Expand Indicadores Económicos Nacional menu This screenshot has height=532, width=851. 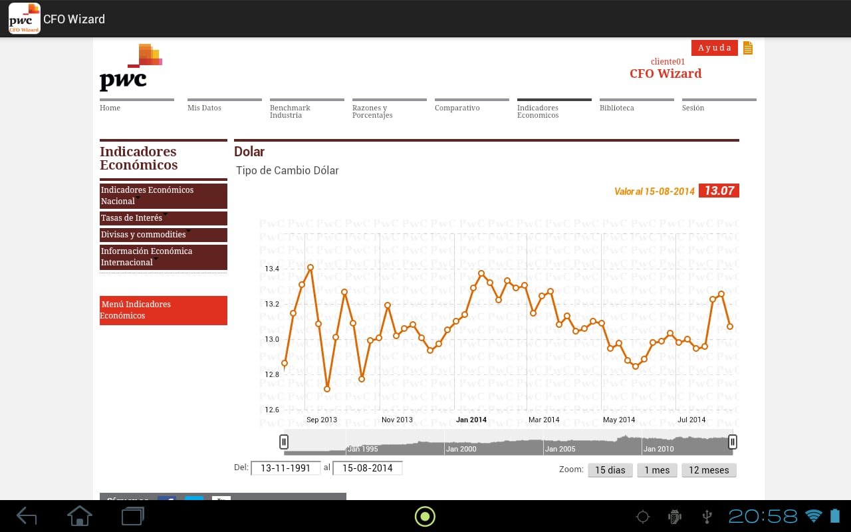point(164,196)
